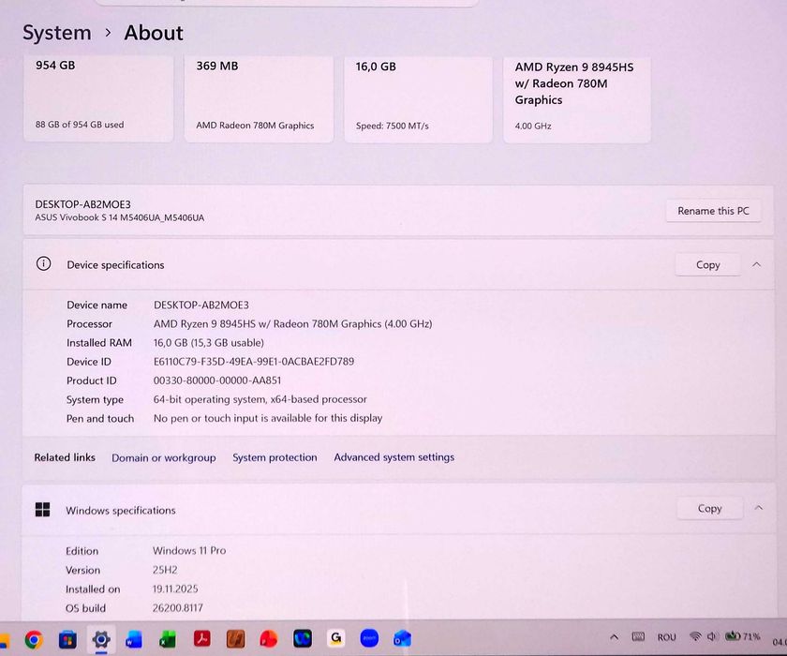Click the Windows logo beside Windows specifications

43,510
